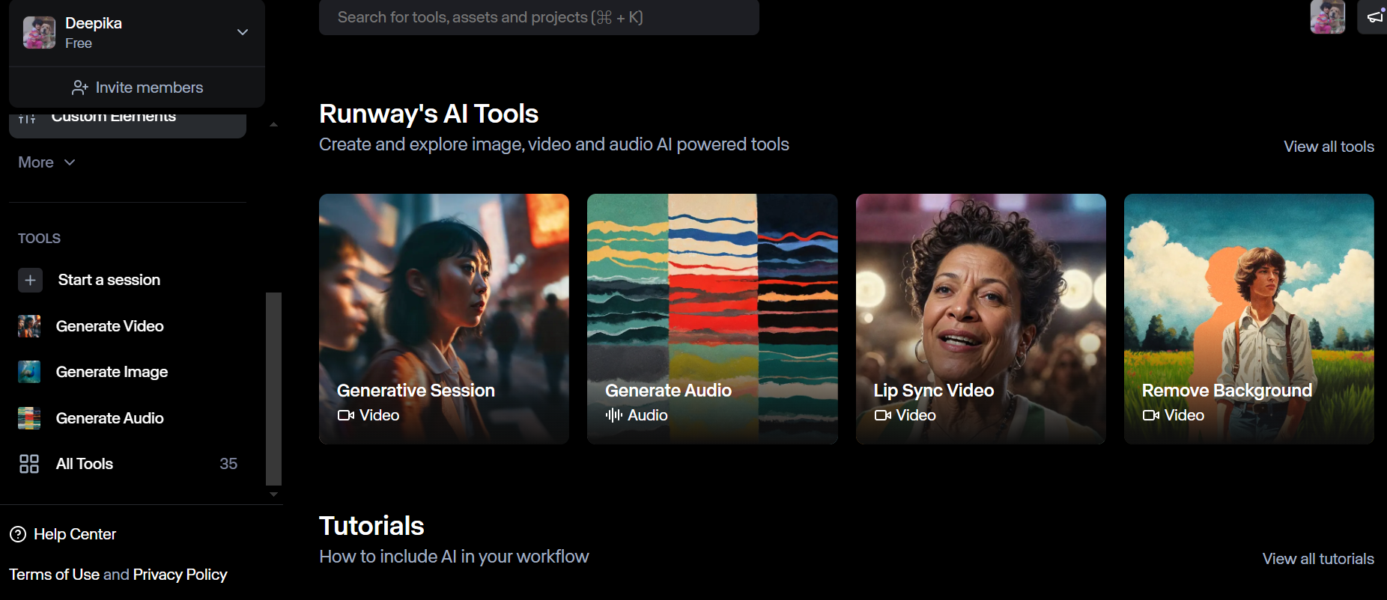The image size is (1387, 600).
Task: Click View all tutorials link
Action: click(1318, 559)
